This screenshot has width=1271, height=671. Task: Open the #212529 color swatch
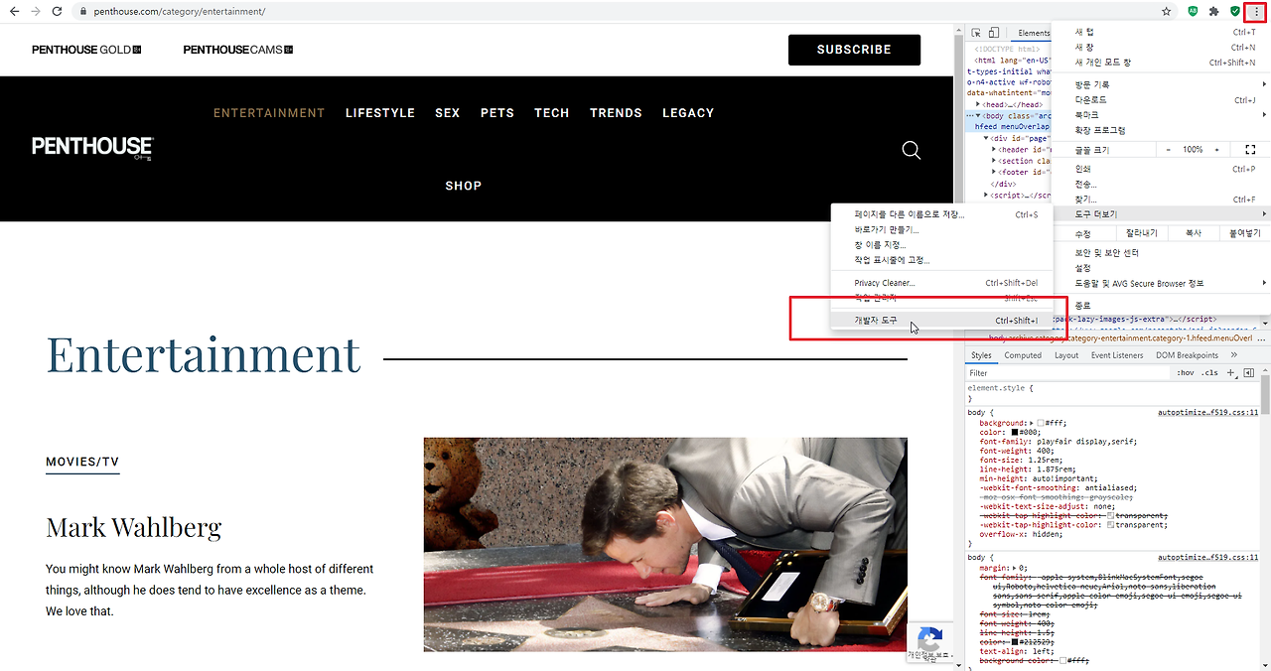click(x=1017, y=642)
